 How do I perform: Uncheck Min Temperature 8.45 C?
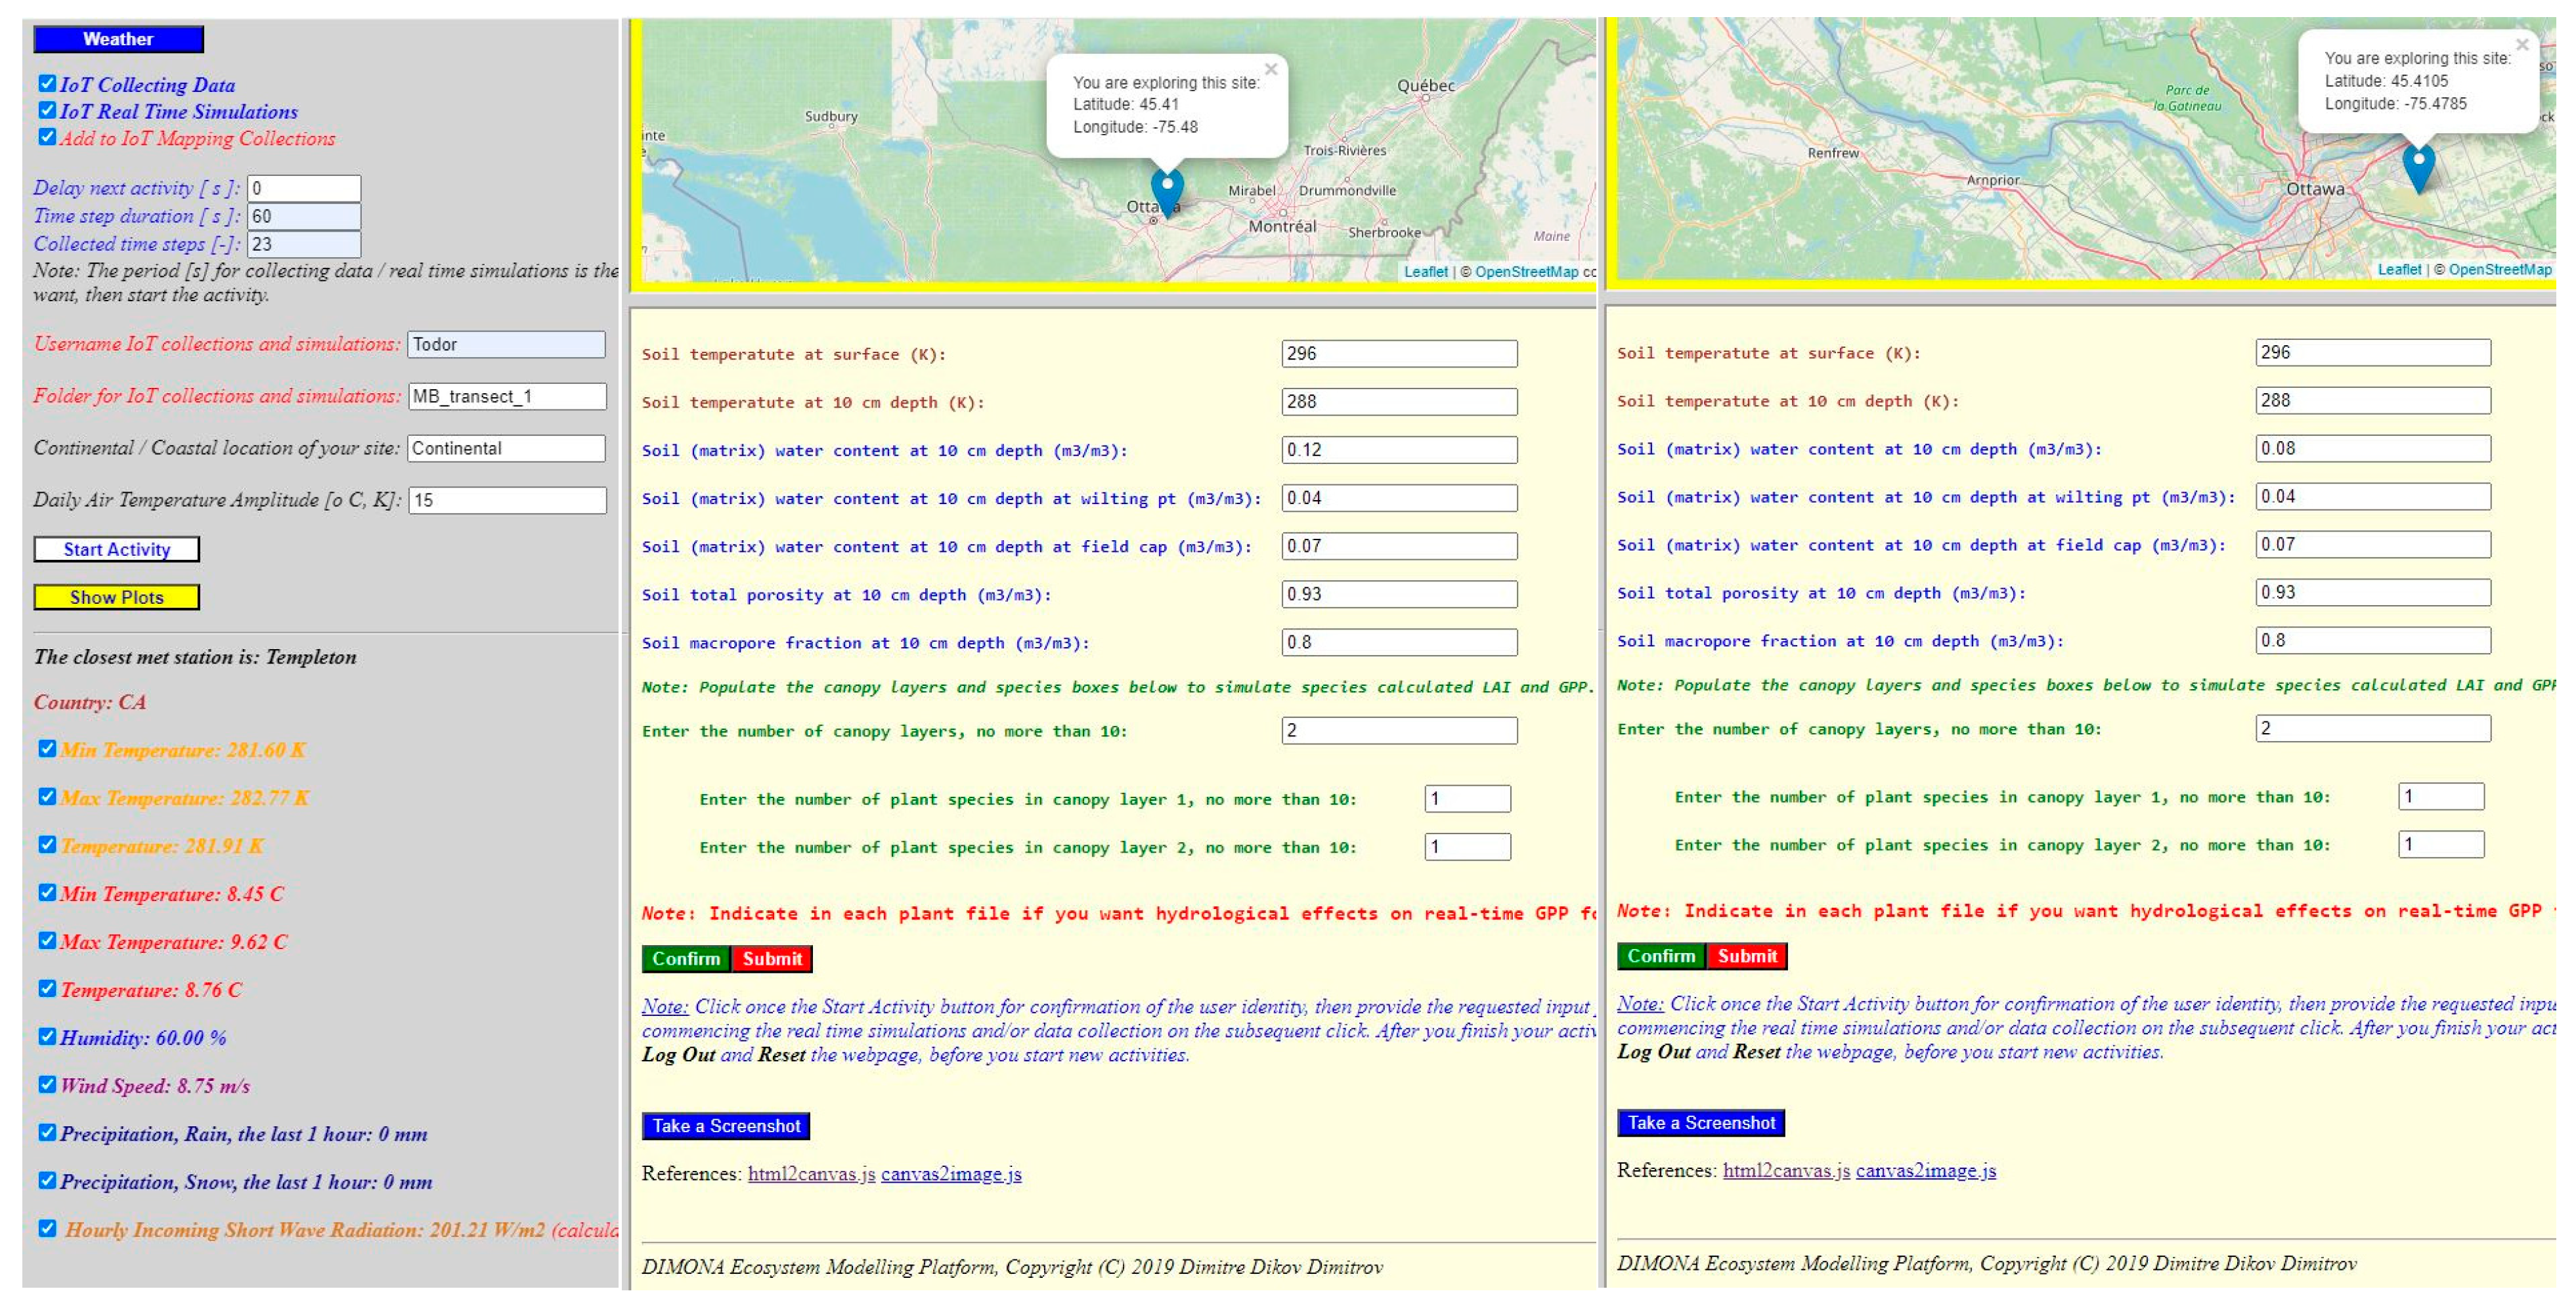coord(47,893)
